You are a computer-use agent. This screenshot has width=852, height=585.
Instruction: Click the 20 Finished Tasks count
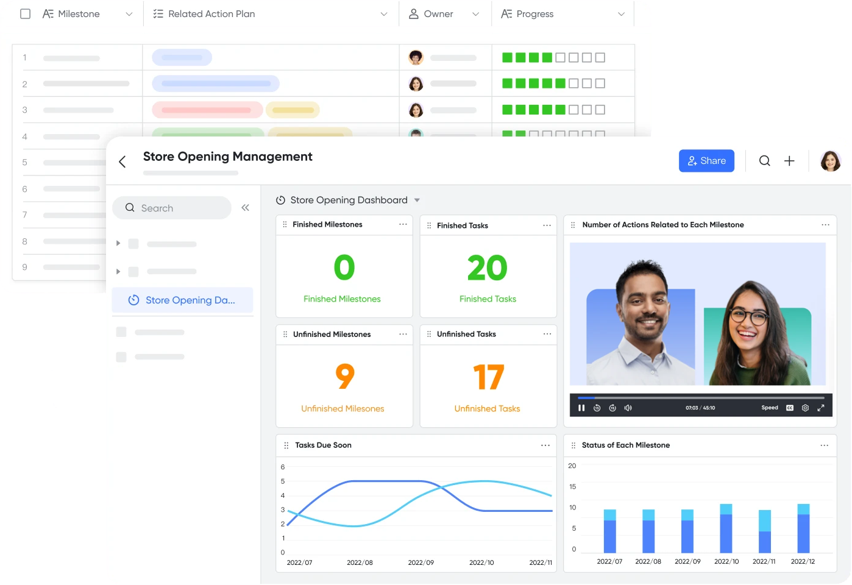pyautogui.click(x=488, y=268)
